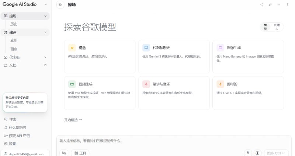The image size is (295, 156).
Task: Click the tools icon beside 建造
Action: point(6,32)
